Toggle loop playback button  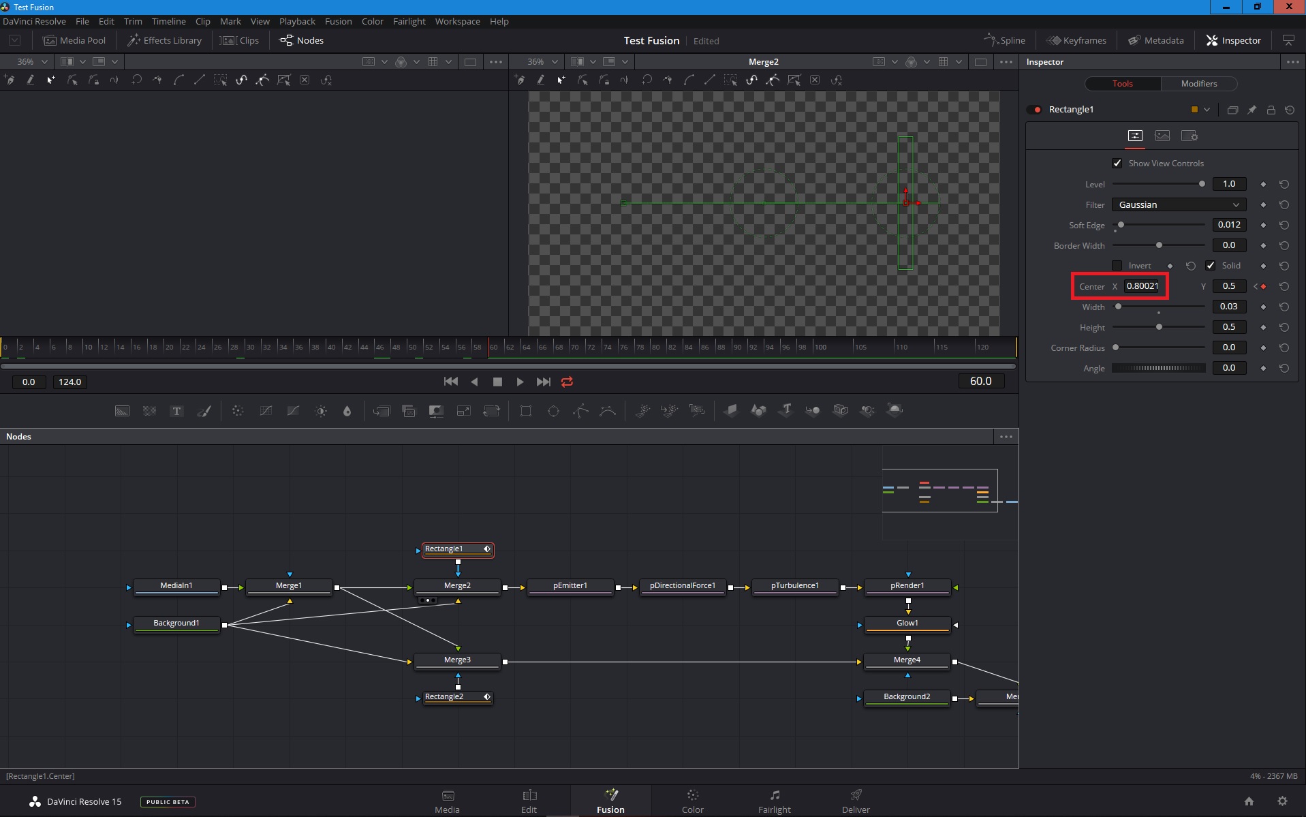point(567,382)
